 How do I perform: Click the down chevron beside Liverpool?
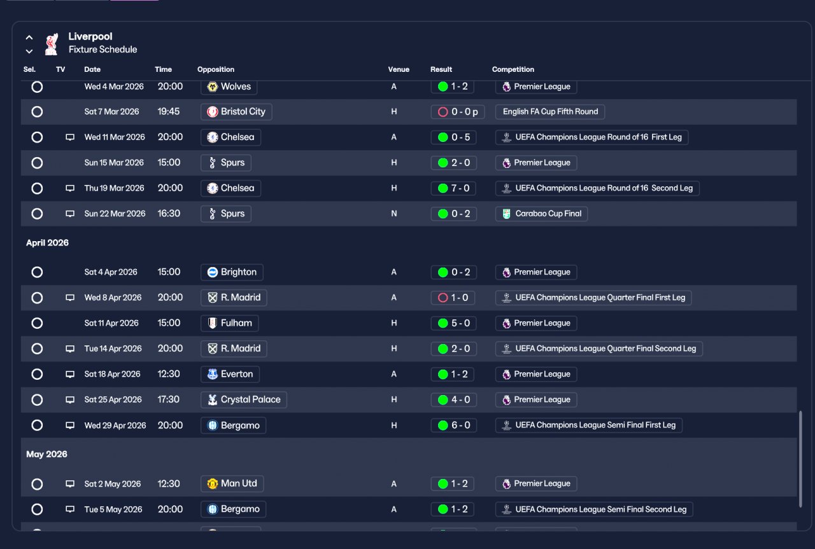click(29, 51)
